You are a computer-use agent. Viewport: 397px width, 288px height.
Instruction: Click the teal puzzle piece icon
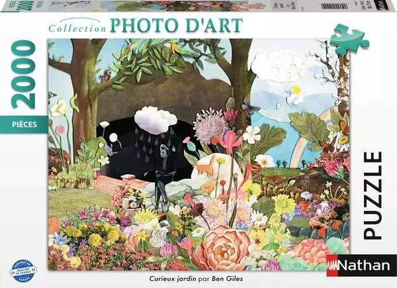[349, 38]
